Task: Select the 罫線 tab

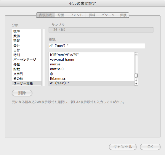Action: (x=92, y=15)
